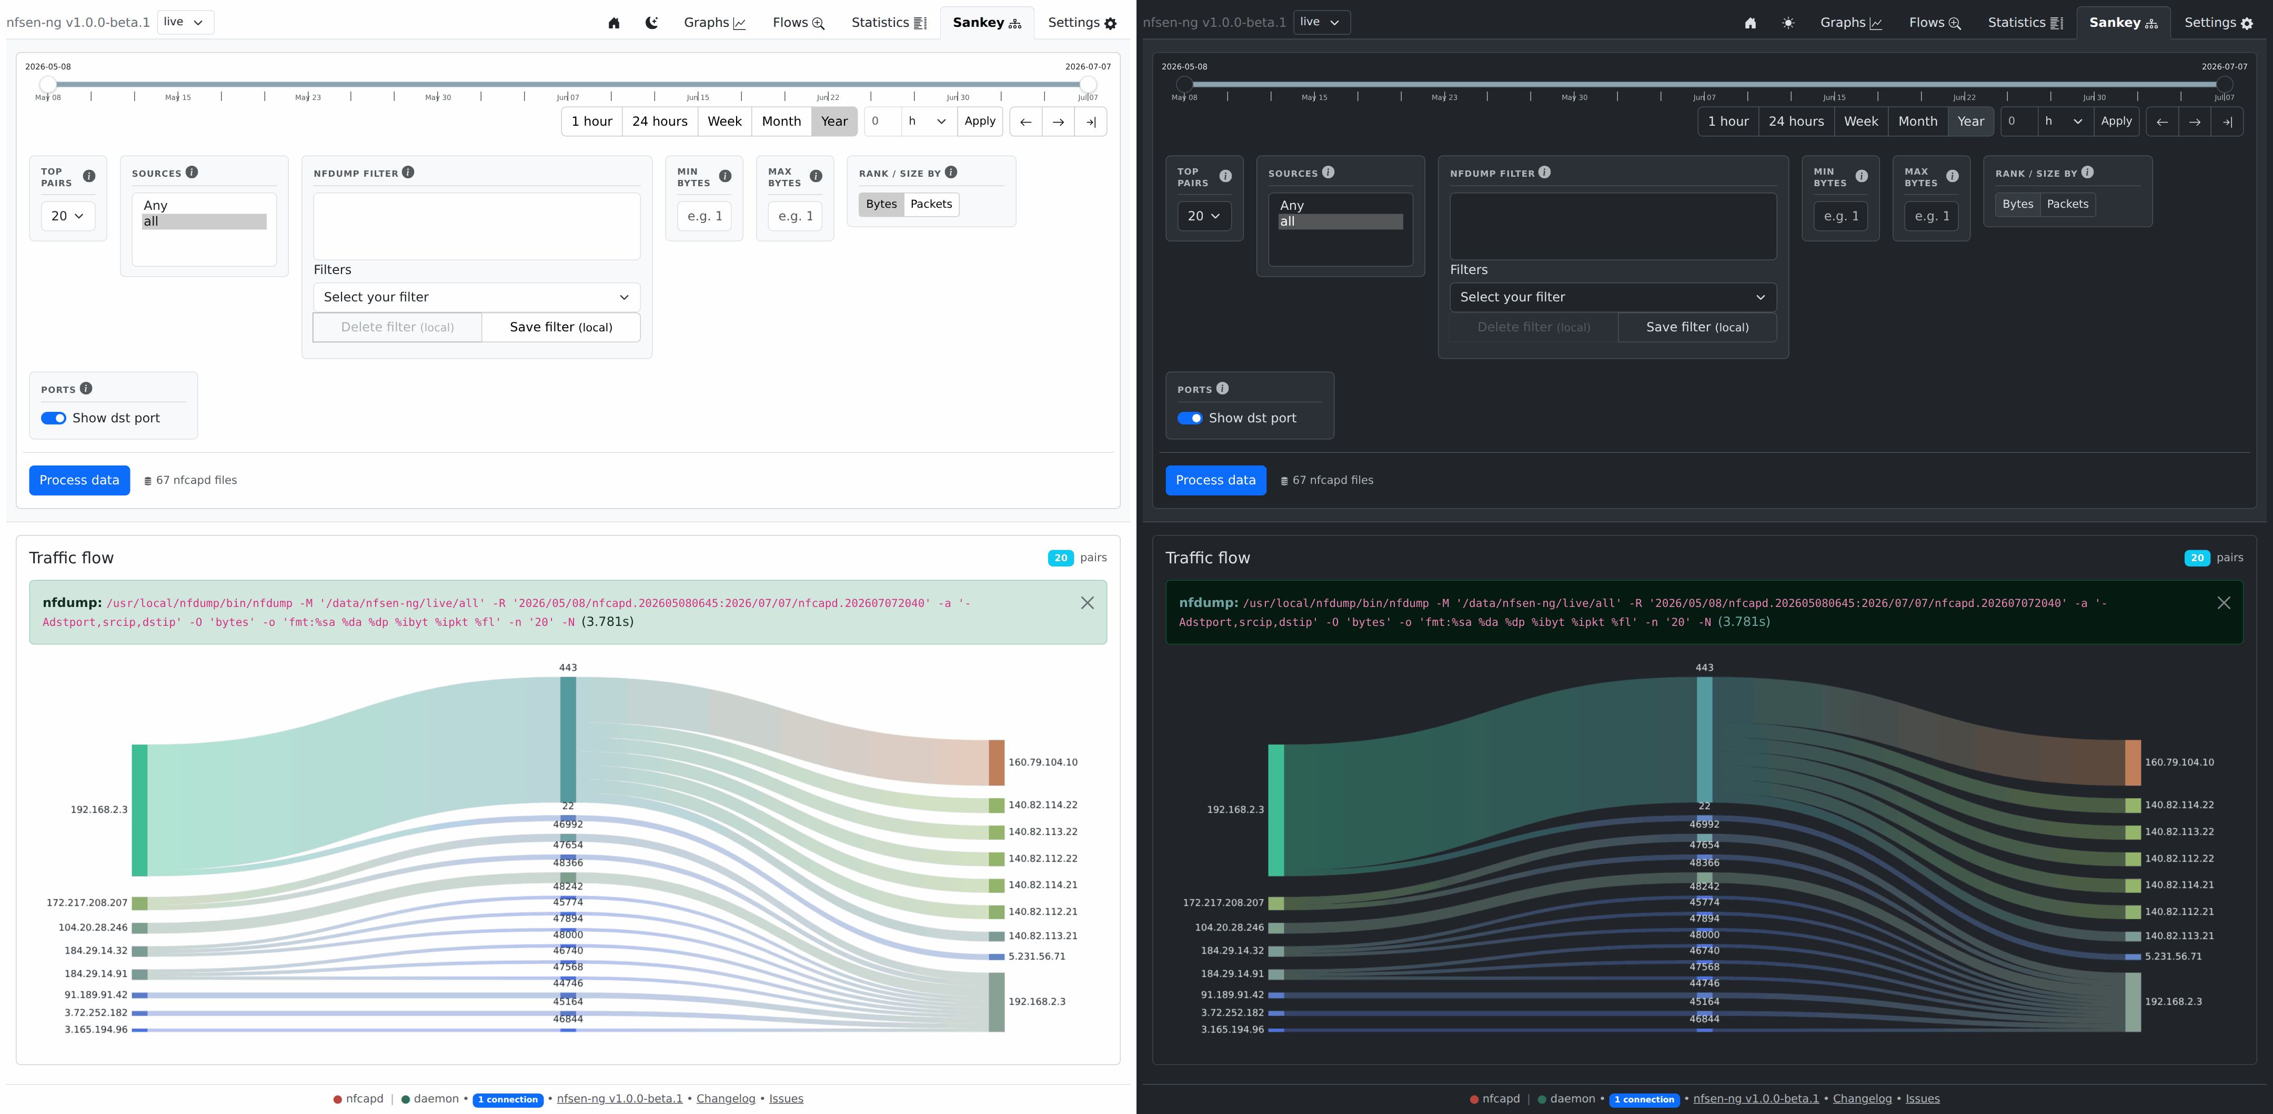Click the left arrow to step back, light pane

1025,121
